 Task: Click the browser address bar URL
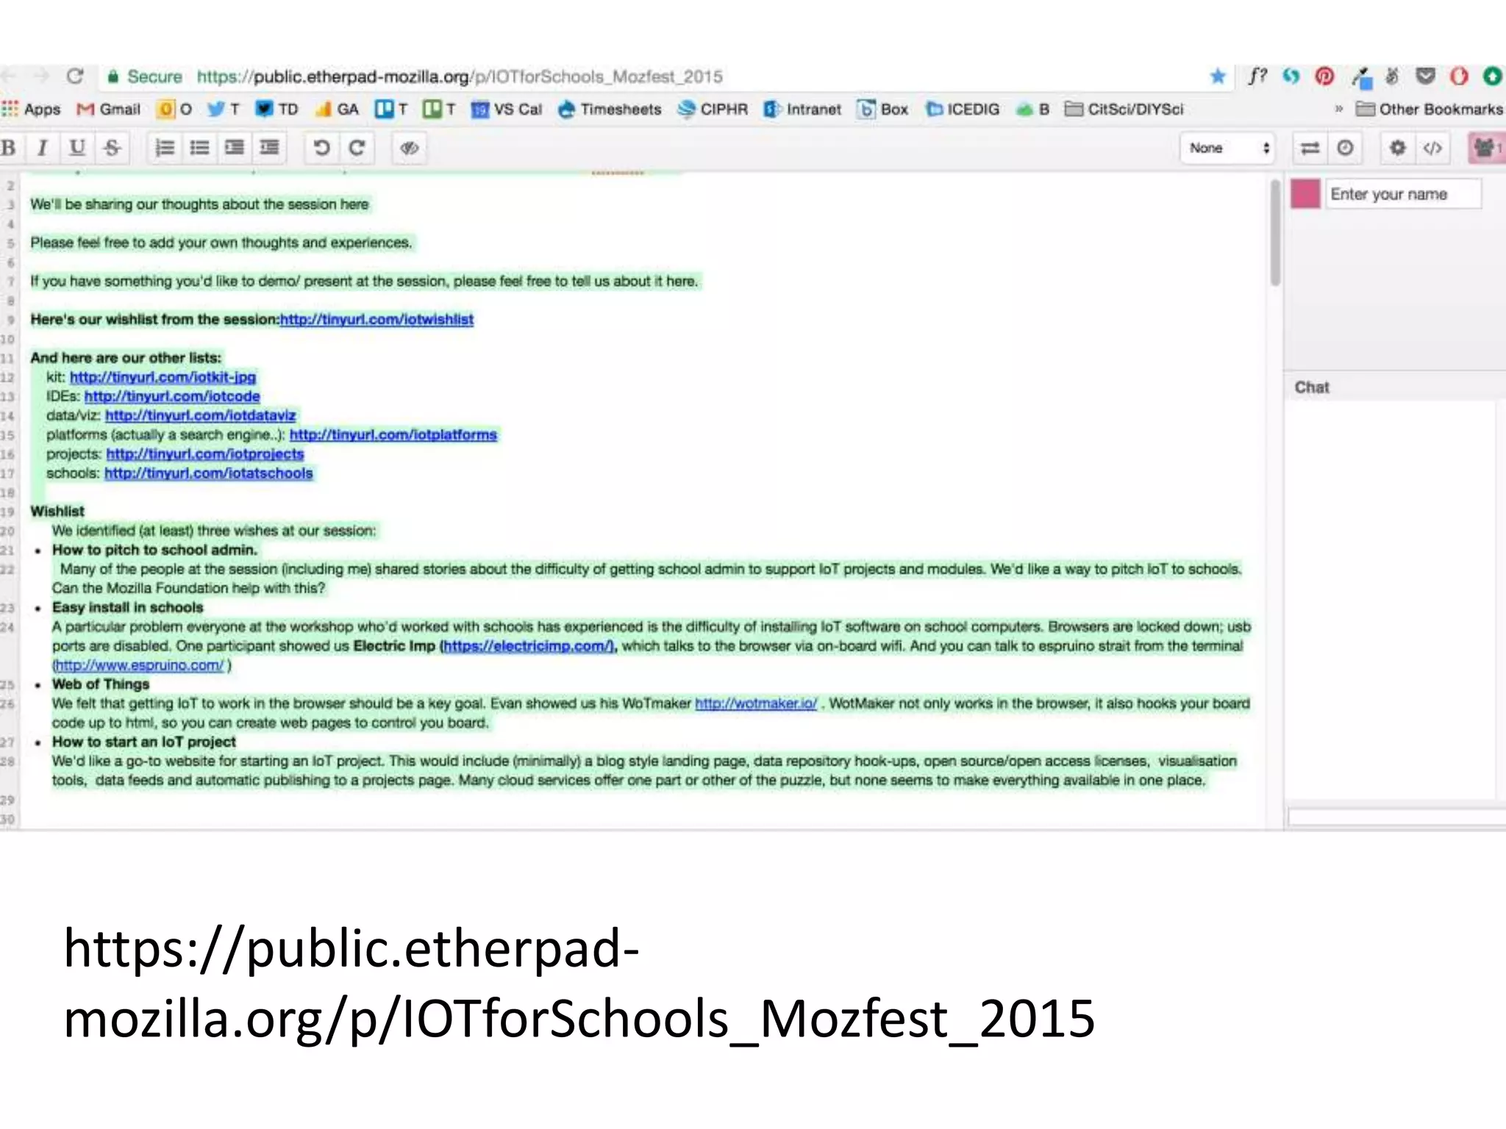pyautogui.click(x=460, y=76)
